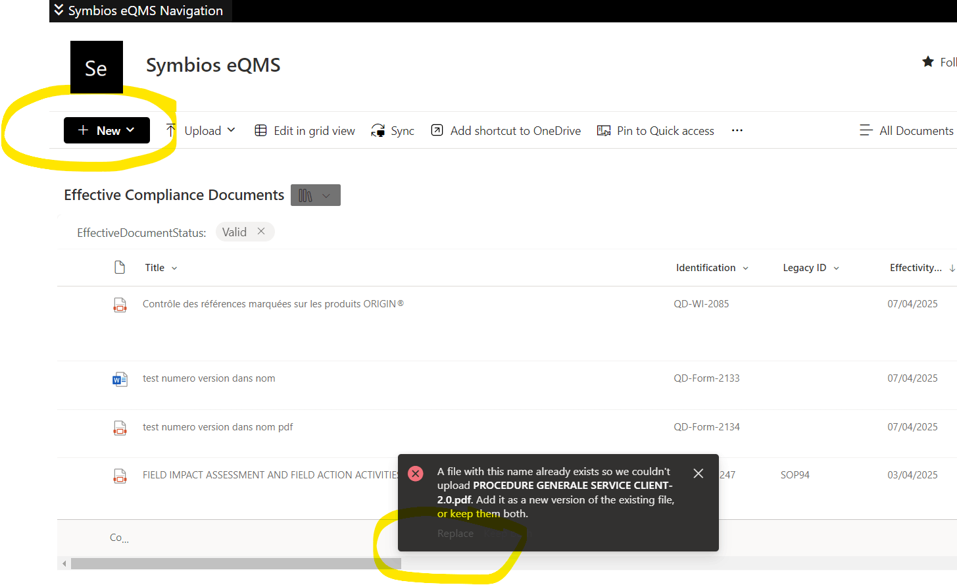Open the All Documents view switcher

(906, 130)
